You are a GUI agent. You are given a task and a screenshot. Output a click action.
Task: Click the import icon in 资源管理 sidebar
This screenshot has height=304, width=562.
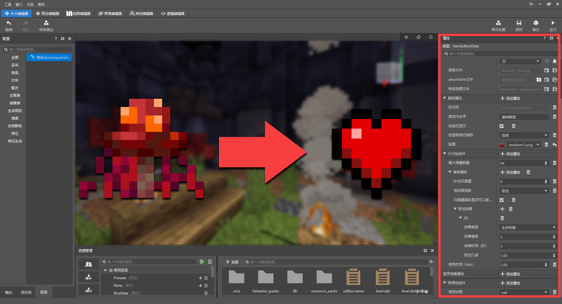[x=88, y=277]
